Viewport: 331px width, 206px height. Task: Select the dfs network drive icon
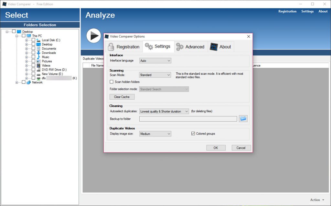38,78
